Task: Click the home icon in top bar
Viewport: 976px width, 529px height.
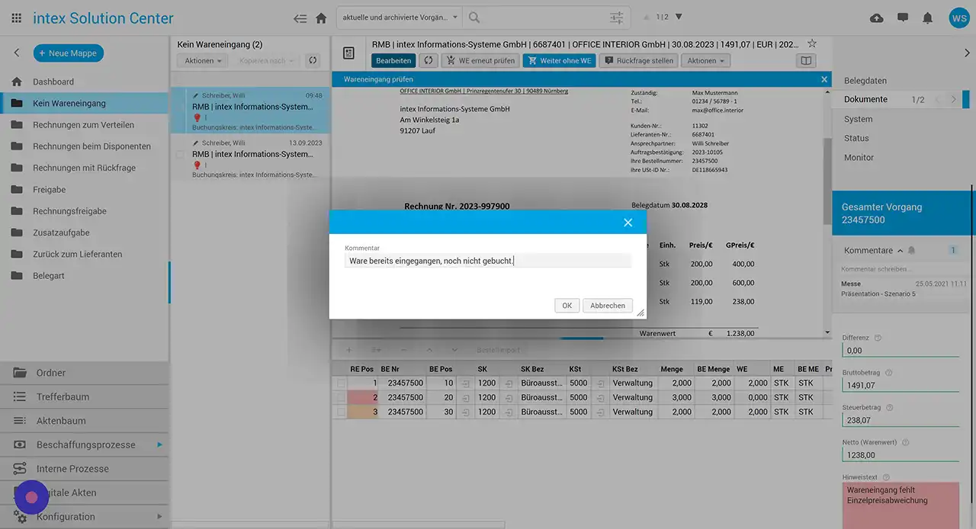Action: (x=321, y=18)
